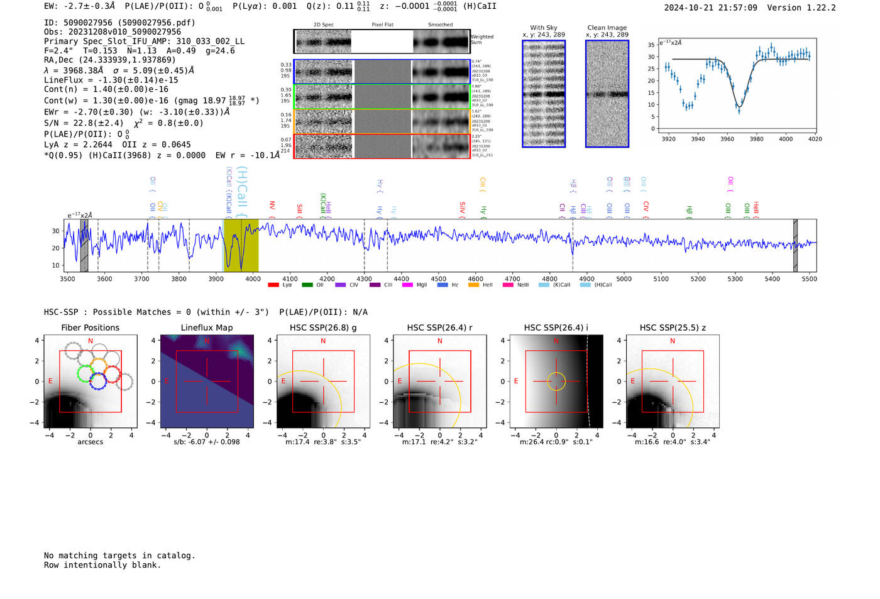Click the orange HeII legend swatch
This screenshot has height=599, width=880.
[x=474, y=285]
